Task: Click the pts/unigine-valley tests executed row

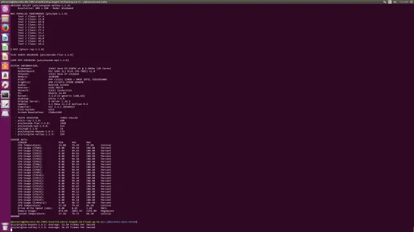Action: 40,134
